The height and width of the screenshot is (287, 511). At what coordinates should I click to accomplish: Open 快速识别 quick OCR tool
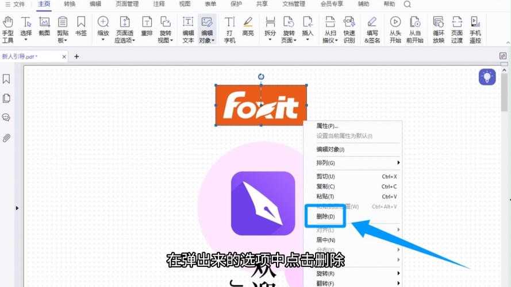[x=349, y=29]
